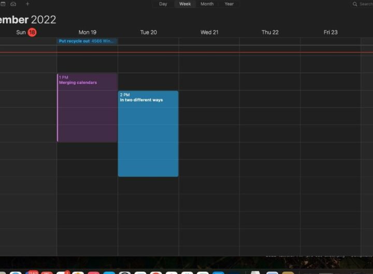Click the Mon 19 day header
This screenshot has height=274, width=373.
(x=87, y=32)
